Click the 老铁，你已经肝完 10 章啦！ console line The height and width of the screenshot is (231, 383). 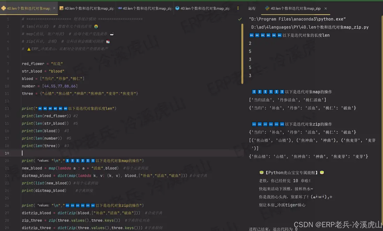click(285, 181)
